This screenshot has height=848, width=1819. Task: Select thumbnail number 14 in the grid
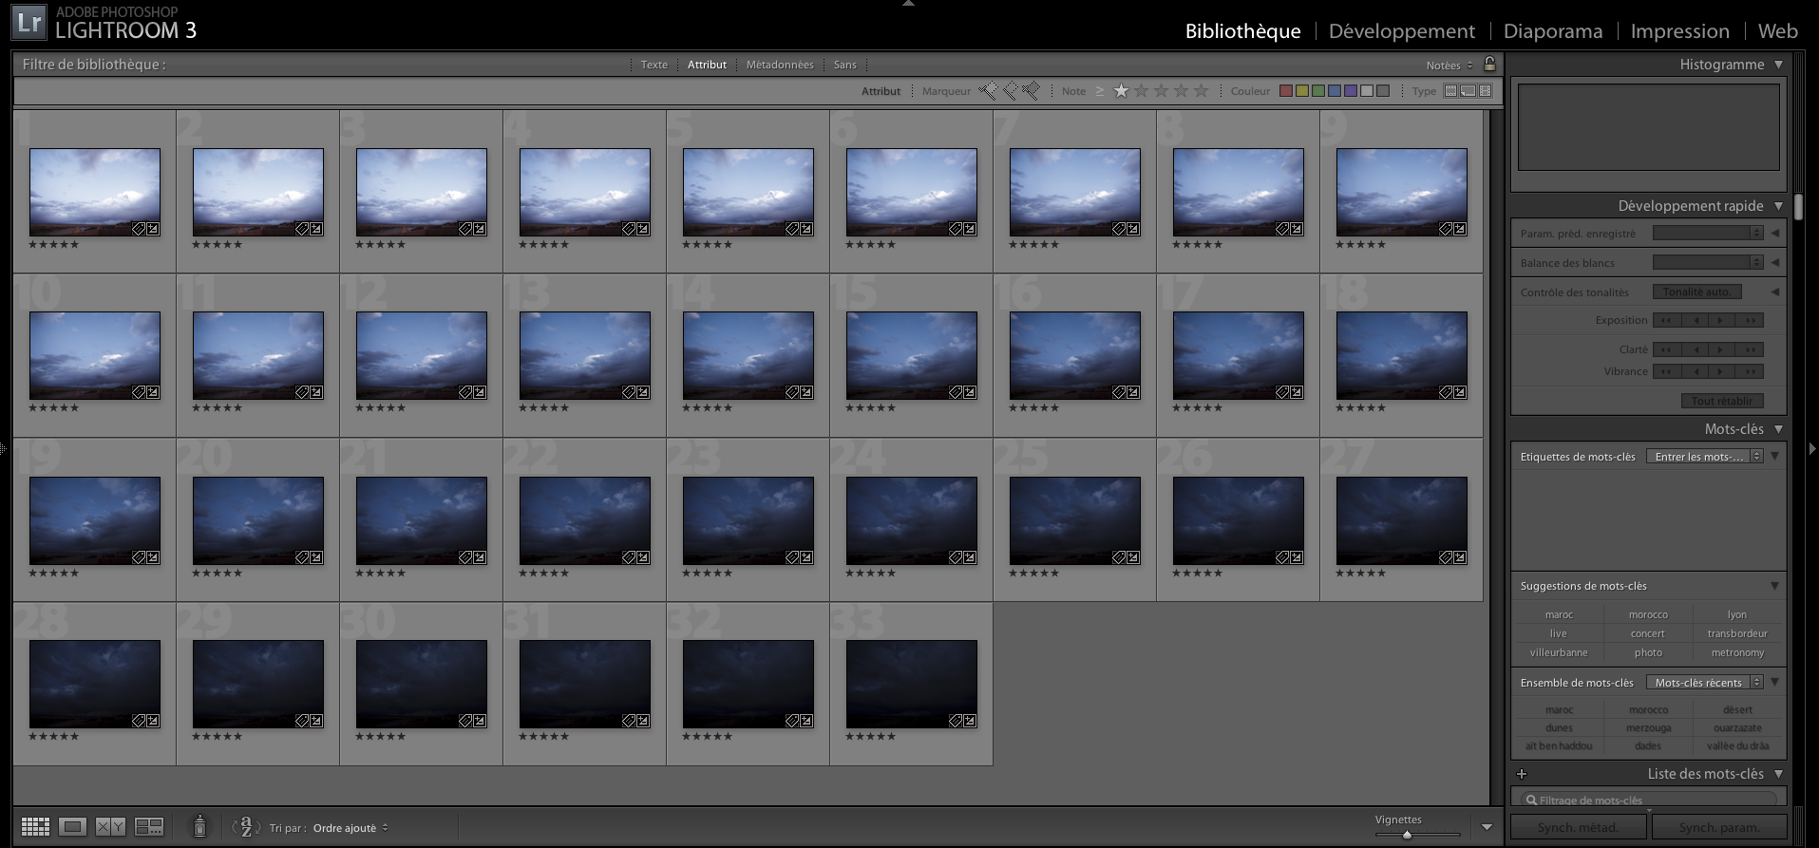click(748, 355)
